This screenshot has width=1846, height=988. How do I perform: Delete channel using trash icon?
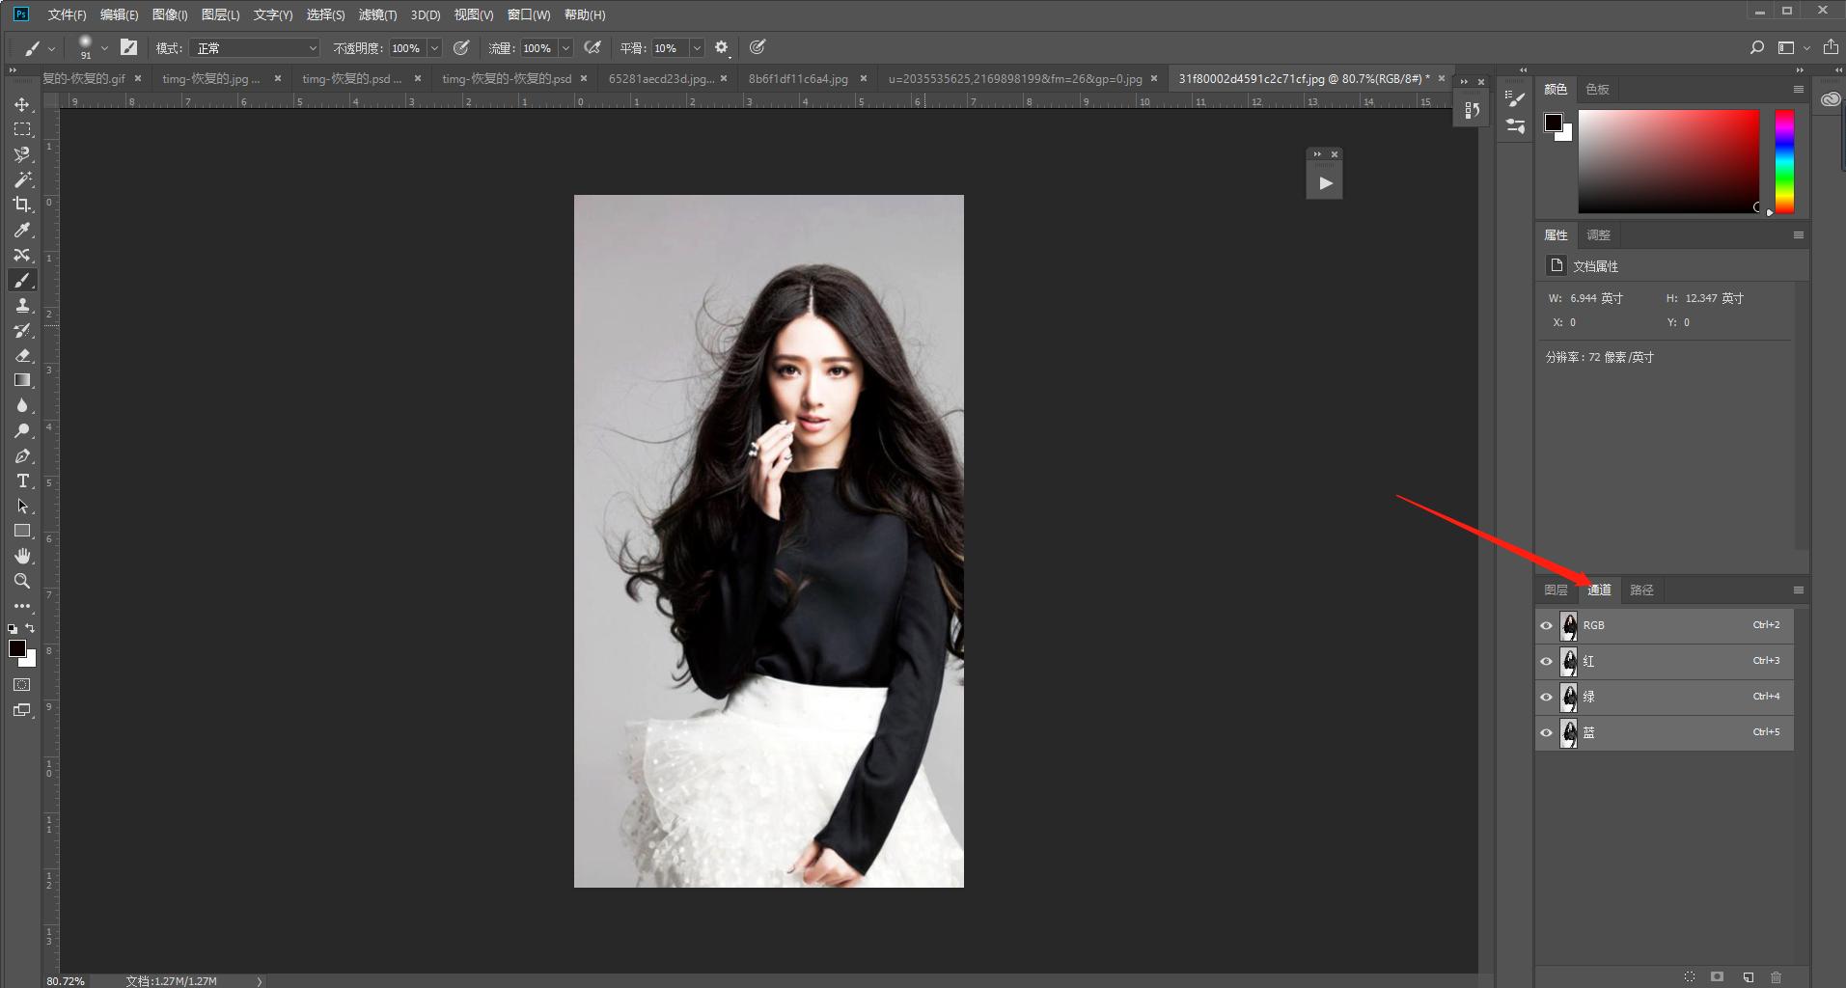[1776, 977]
